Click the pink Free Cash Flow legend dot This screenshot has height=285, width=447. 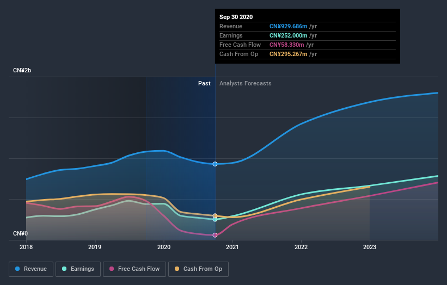pos(112,269)
